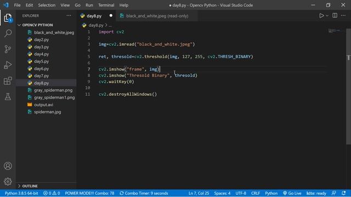Open the Help menu

pyautogui.click(x=124, y=5)
